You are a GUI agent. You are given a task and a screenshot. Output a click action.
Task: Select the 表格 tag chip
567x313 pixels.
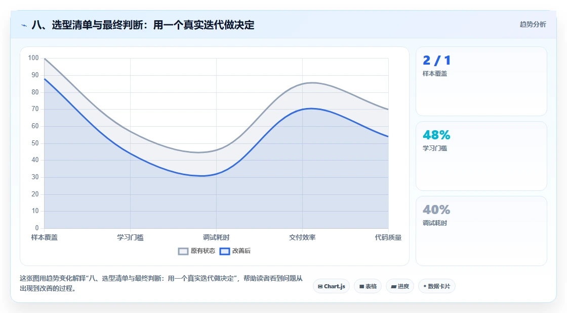[x=368, y=286]
